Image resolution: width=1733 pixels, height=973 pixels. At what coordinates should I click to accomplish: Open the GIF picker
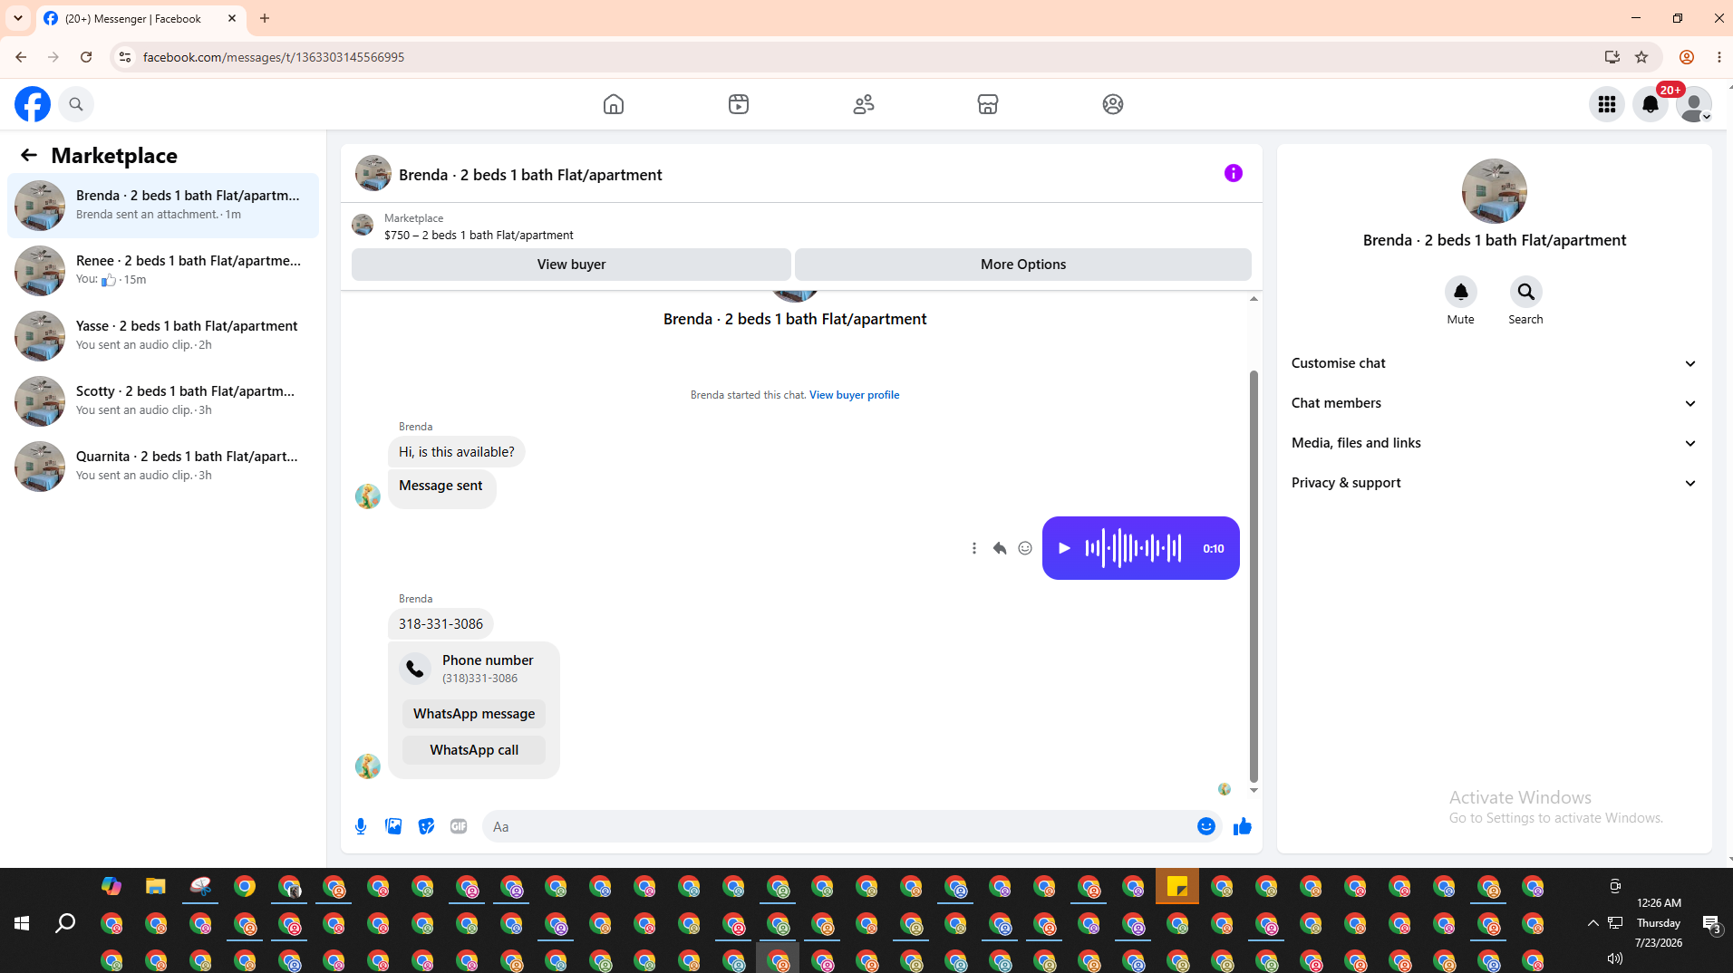pos(459,826)
